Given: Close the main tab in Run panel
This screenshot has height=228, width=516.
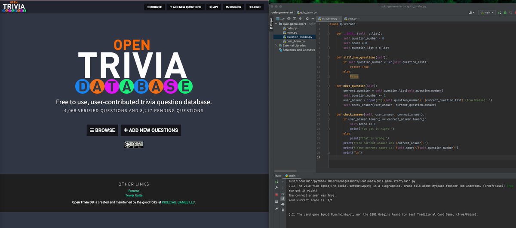Looking at the screenshot, I should (298, 176).
